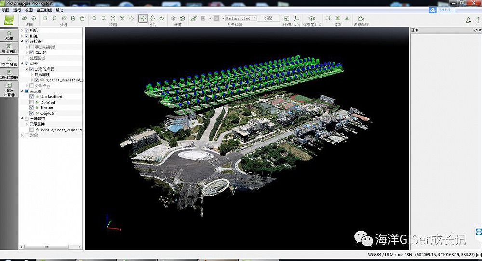Click the zoom in magnifier icon
The width and height of the screenshot is (482, 261).
click(x=94, y=18)
